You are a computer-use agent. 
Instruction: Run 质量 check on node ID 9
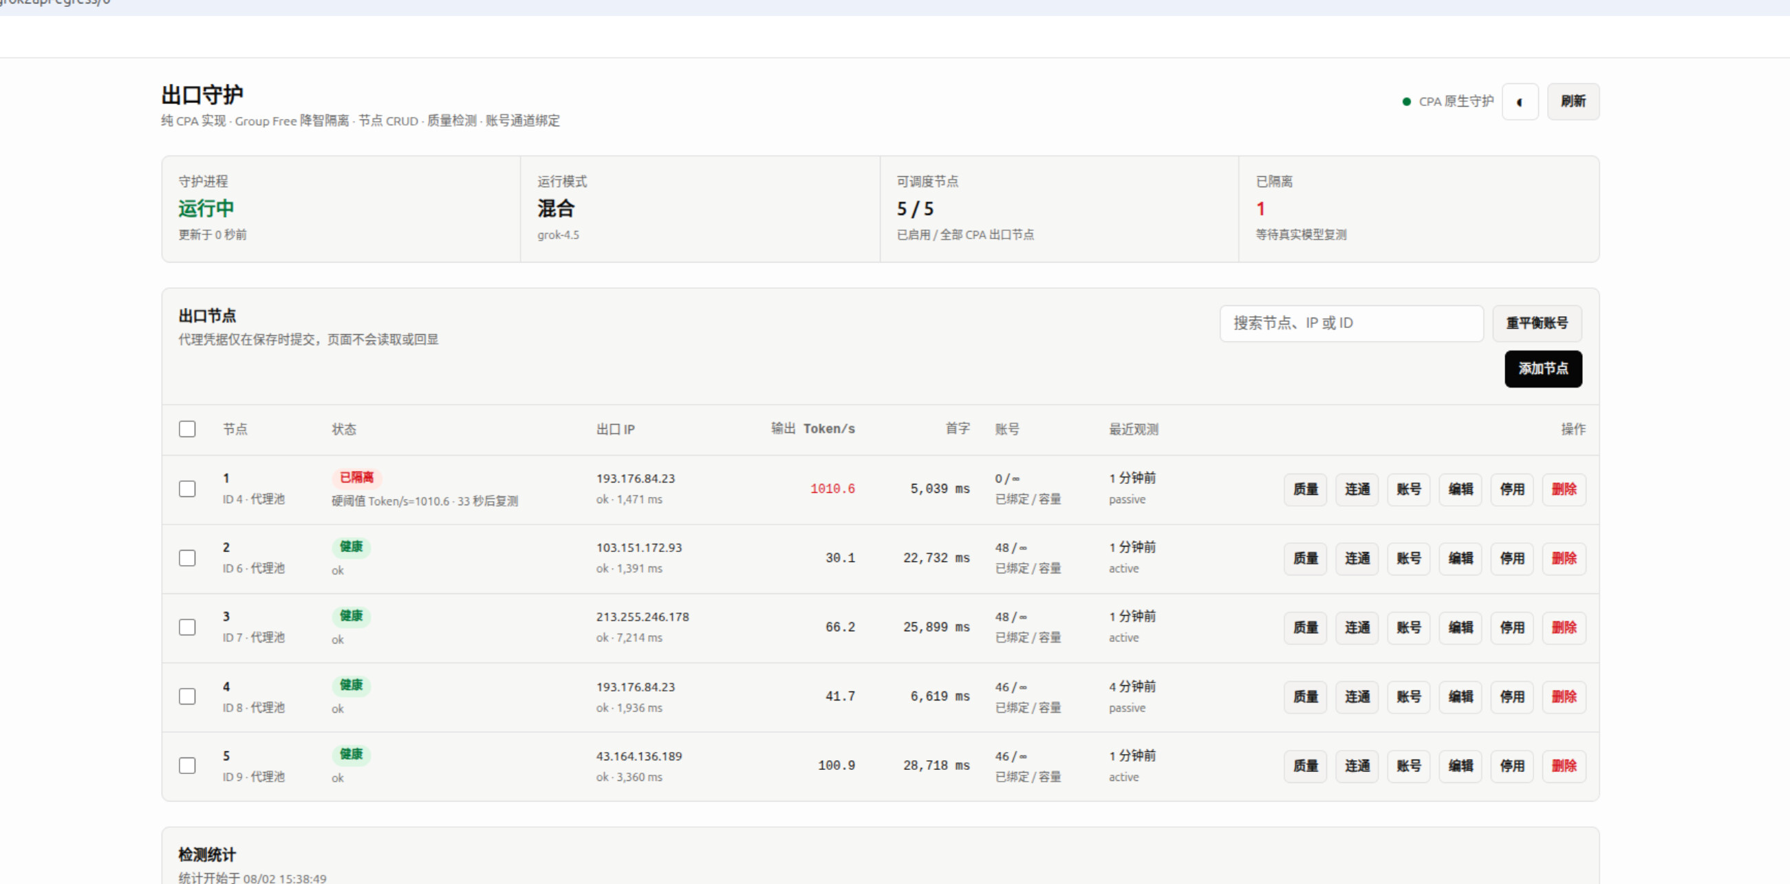[1305, 766]
